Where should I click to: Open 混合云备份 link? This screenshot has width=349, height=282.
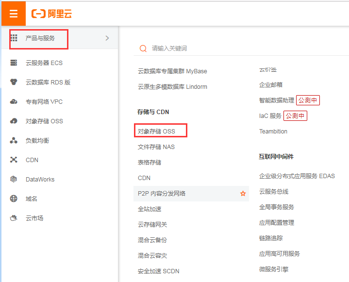[152, 240]
